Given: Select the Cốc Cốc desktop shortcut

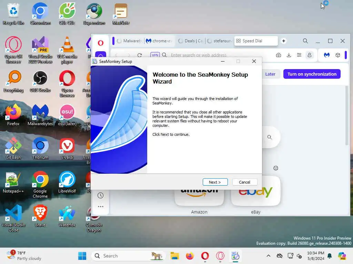Looking at the screenshot, I should coord(67,14).
